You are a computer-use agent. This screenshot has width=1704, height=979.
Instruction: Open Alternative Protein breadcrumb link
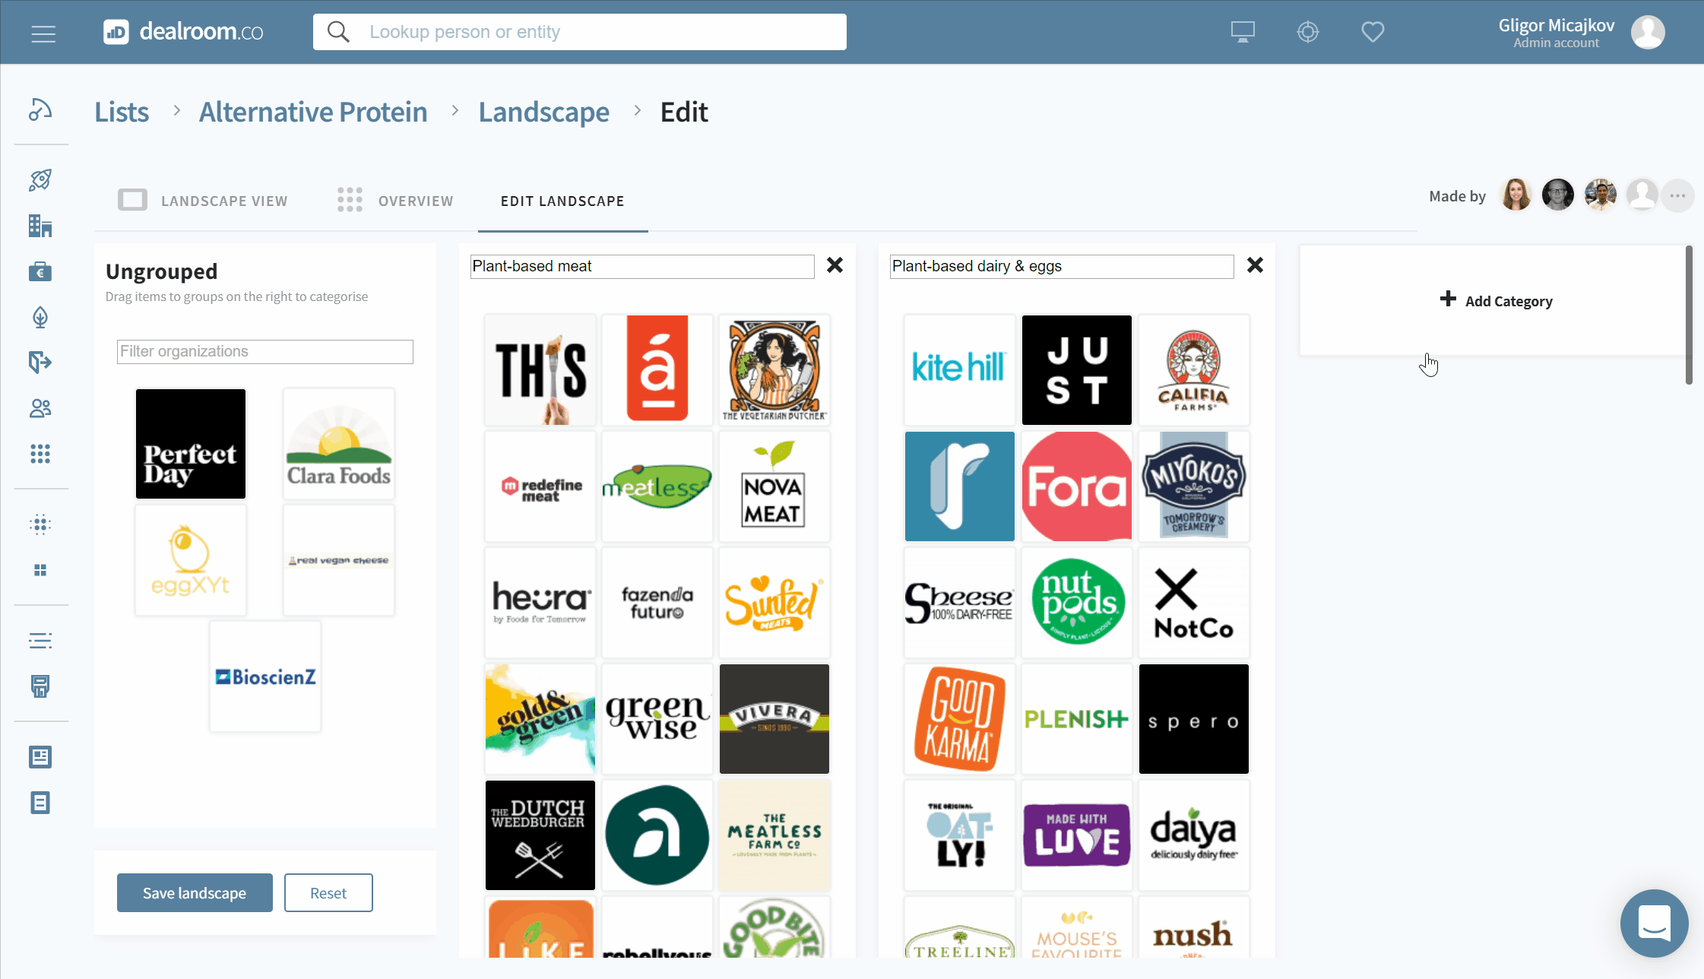(x=313, y=112)
